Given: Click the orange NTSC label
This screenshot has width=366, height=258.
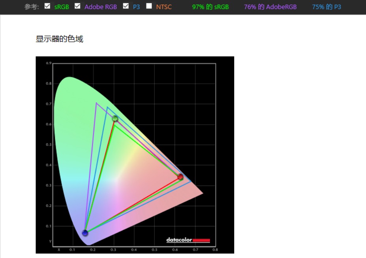Looking at the screenshot, I should (164, 7).
